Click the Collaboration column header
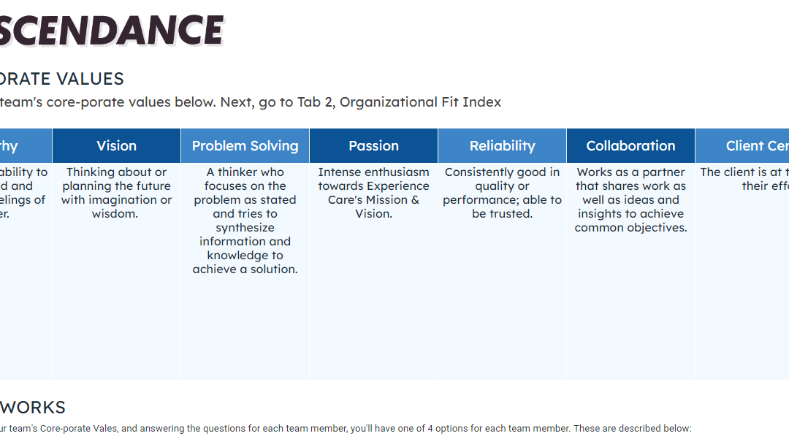This screenshot has height=436, width=789. tap(630, 146)
